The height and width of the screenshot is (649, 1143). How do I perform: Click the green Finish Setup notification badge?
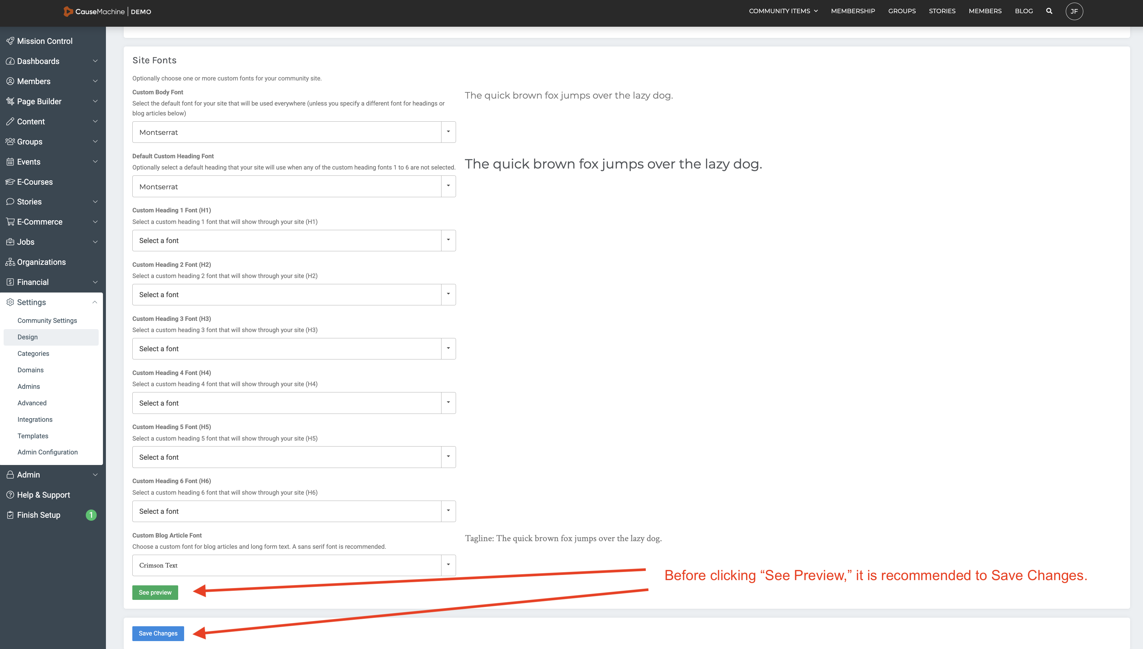[91, 515]
